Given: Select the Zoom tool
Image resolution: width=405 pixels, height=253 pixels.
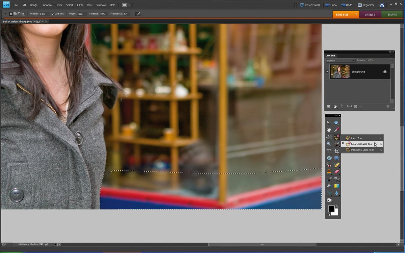Looking at the screenshot, I should pyautogui.click(x=336, y=122).
